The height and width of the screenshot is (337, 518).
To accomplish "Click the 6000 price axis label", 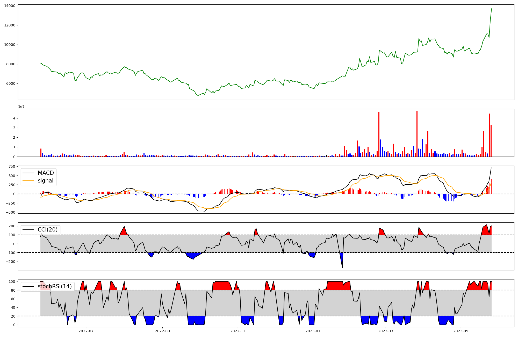I will 11,84.
